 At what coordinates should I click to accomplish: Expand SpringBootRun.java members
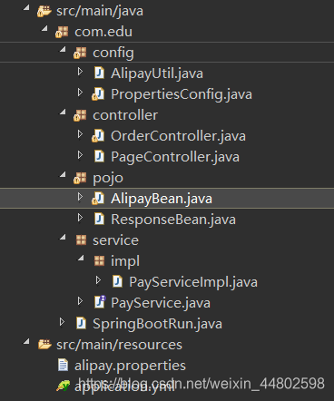coord(62,322)
